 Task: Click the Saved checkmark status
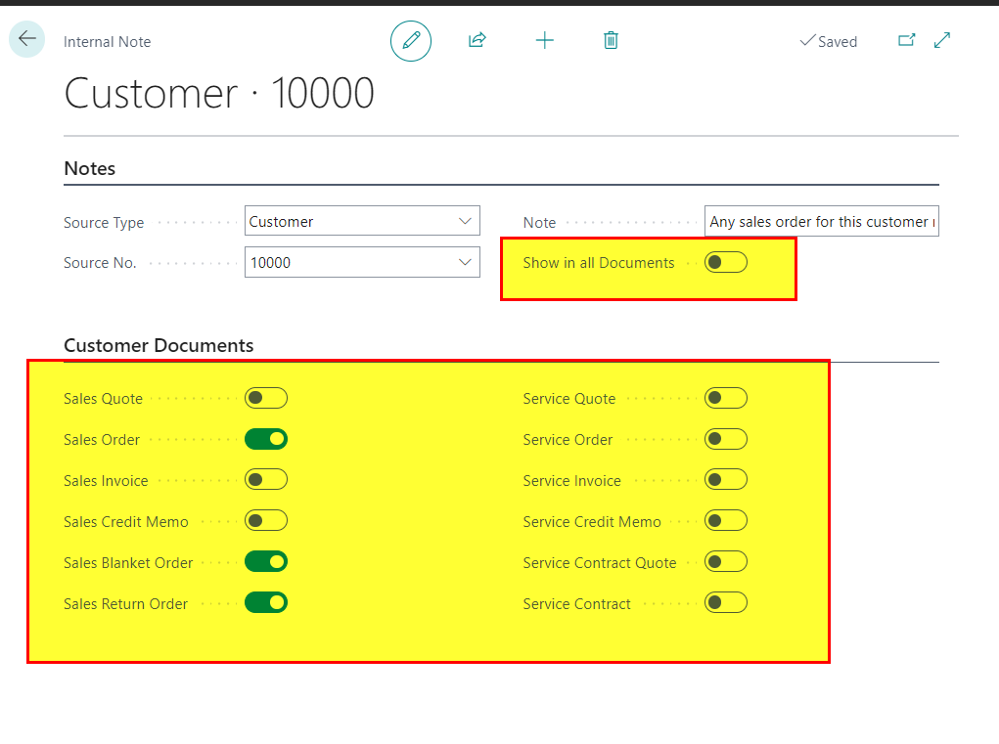coord(828,41)
